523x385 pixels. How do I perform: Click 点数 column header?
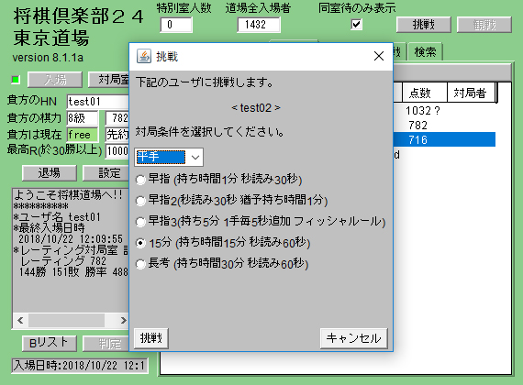[x=424, y=93]
